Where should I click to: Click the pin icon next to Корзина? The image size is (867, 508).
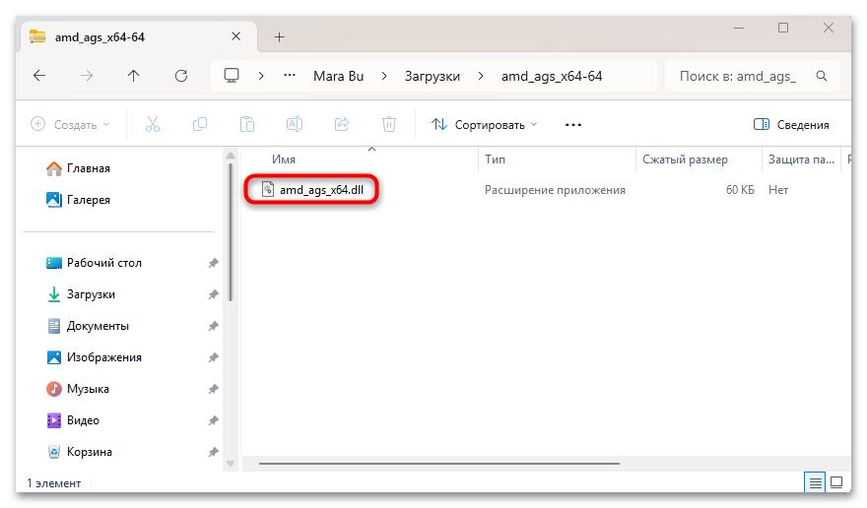pyautogui.click(x=214, y=452)
